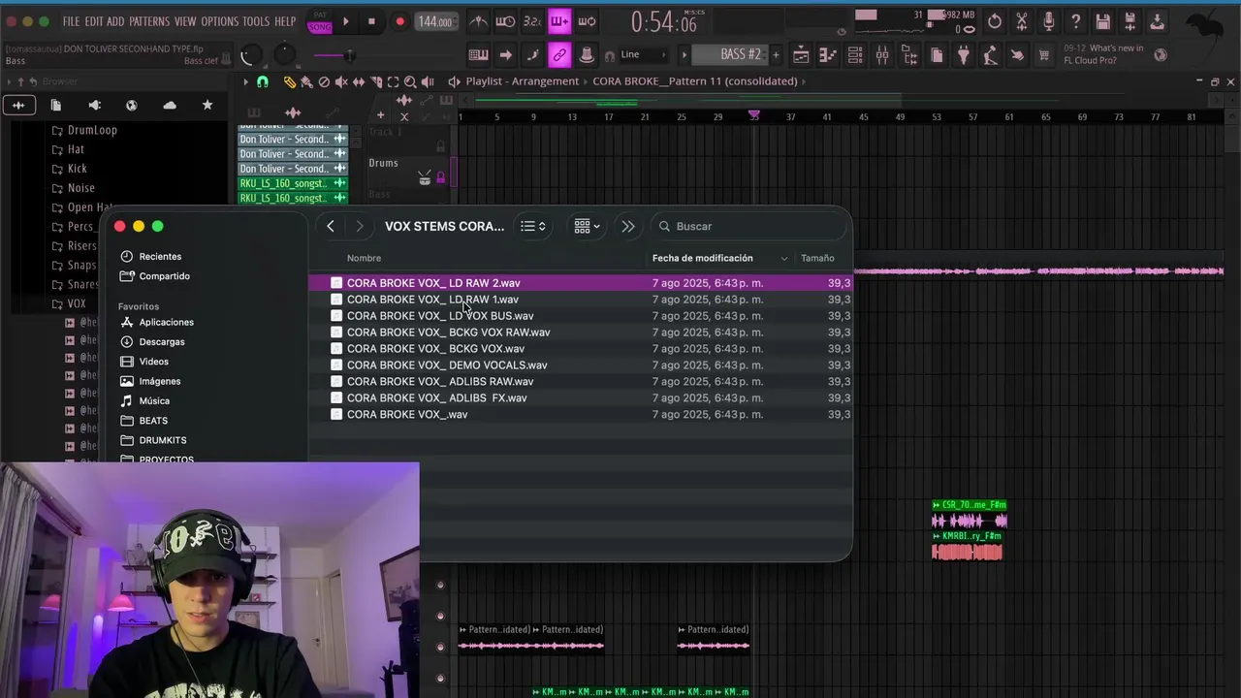This screenshot has height=698, width=1241.
Task: Select the playlist zoom magnifier tool
Action: 410,82
